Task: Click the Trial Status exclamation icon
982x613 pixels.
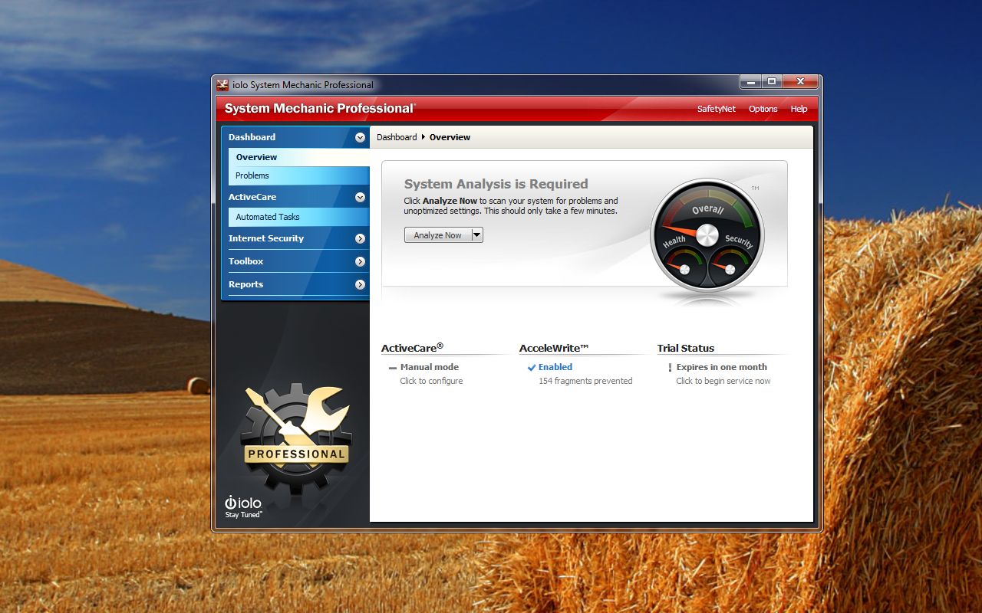Action: pyautogui.click(x=670, y=368)
